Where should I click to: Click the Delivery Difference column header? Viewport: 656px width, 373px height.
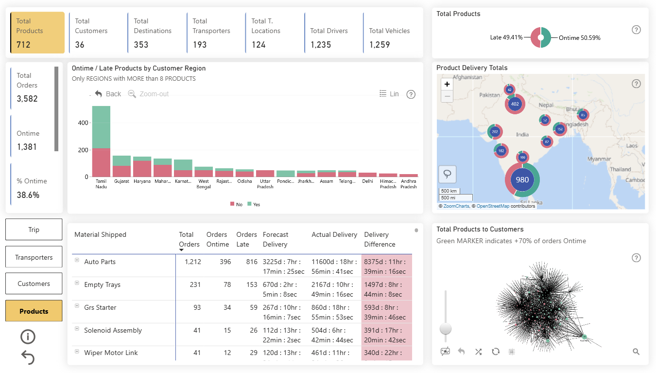pyautogui.click(x=380, y=239)
